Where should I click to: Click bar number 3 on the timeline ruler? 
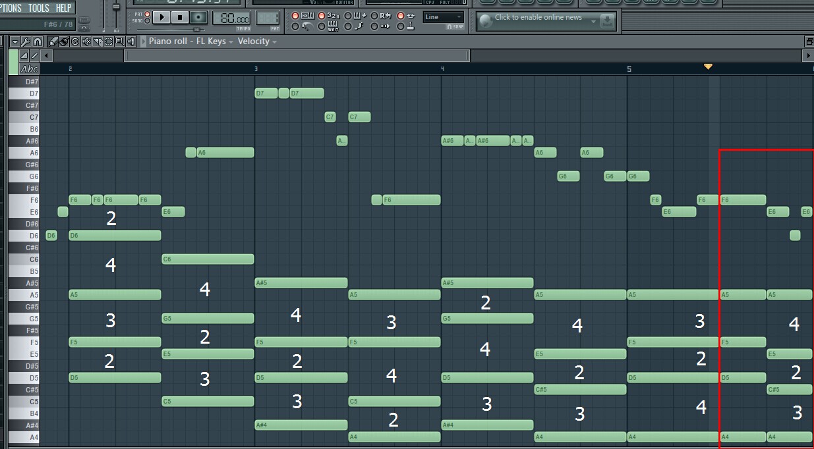click(256, 69)
